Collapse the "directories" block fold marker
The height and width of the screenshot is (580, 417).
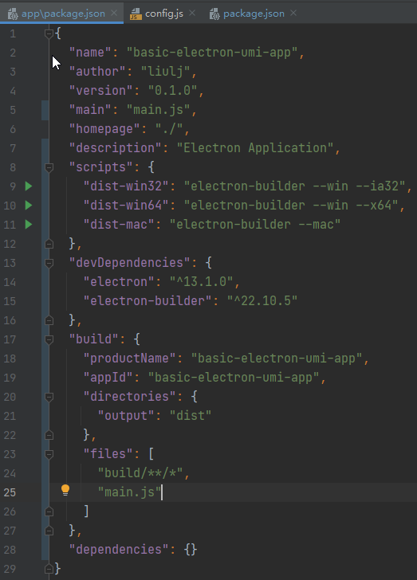tap(49, 397)
